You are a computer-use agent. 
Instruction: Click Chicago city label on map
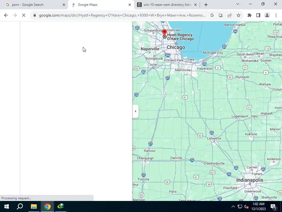[176, 47]
